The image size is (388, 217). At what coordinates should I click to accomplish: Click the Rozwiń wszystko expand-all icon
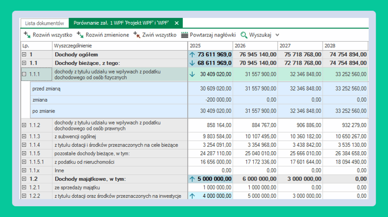(x=27, y=35)
